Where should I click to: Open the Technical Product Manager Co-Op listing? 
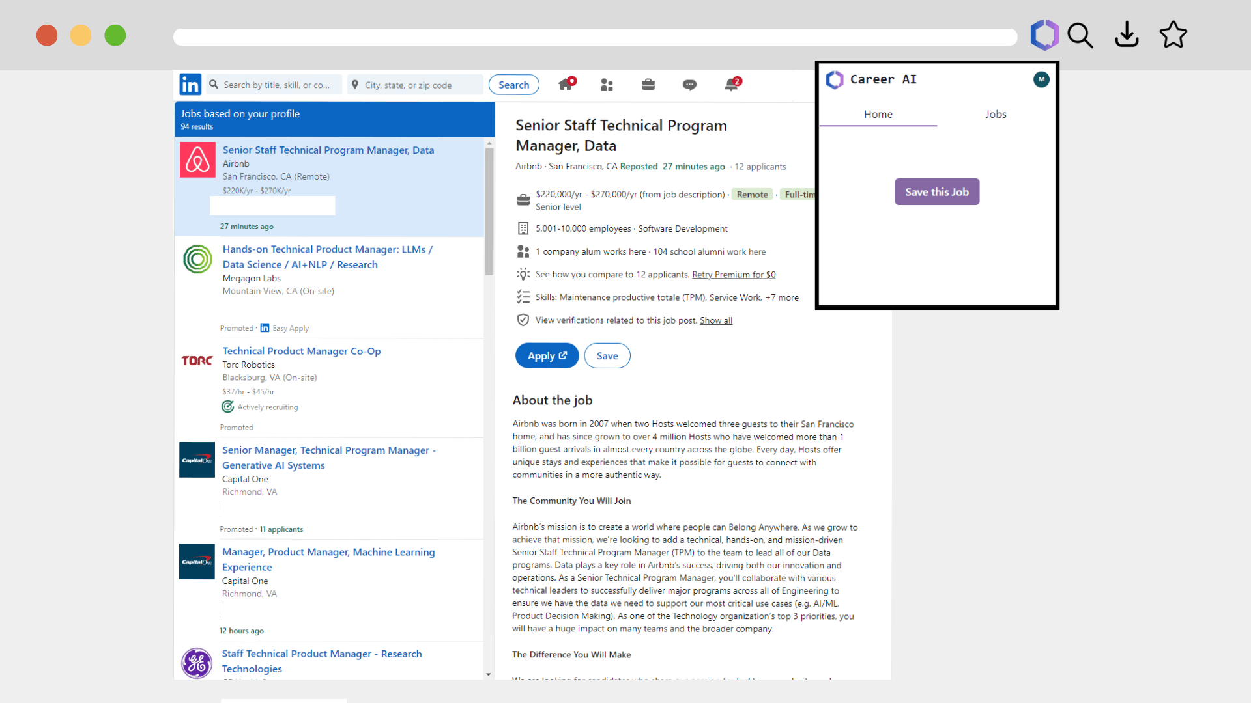pos(301,351)
